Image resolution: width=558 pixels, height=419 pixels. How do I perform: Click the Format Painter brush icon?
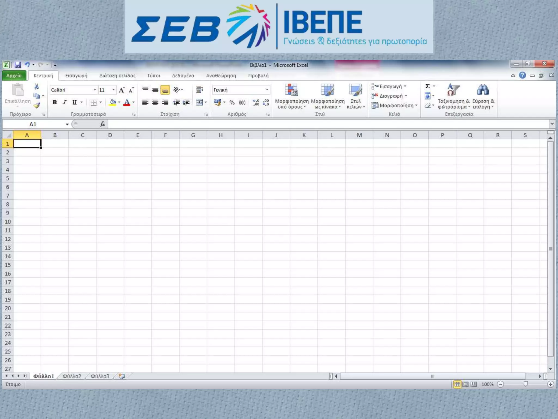[37, 105]
